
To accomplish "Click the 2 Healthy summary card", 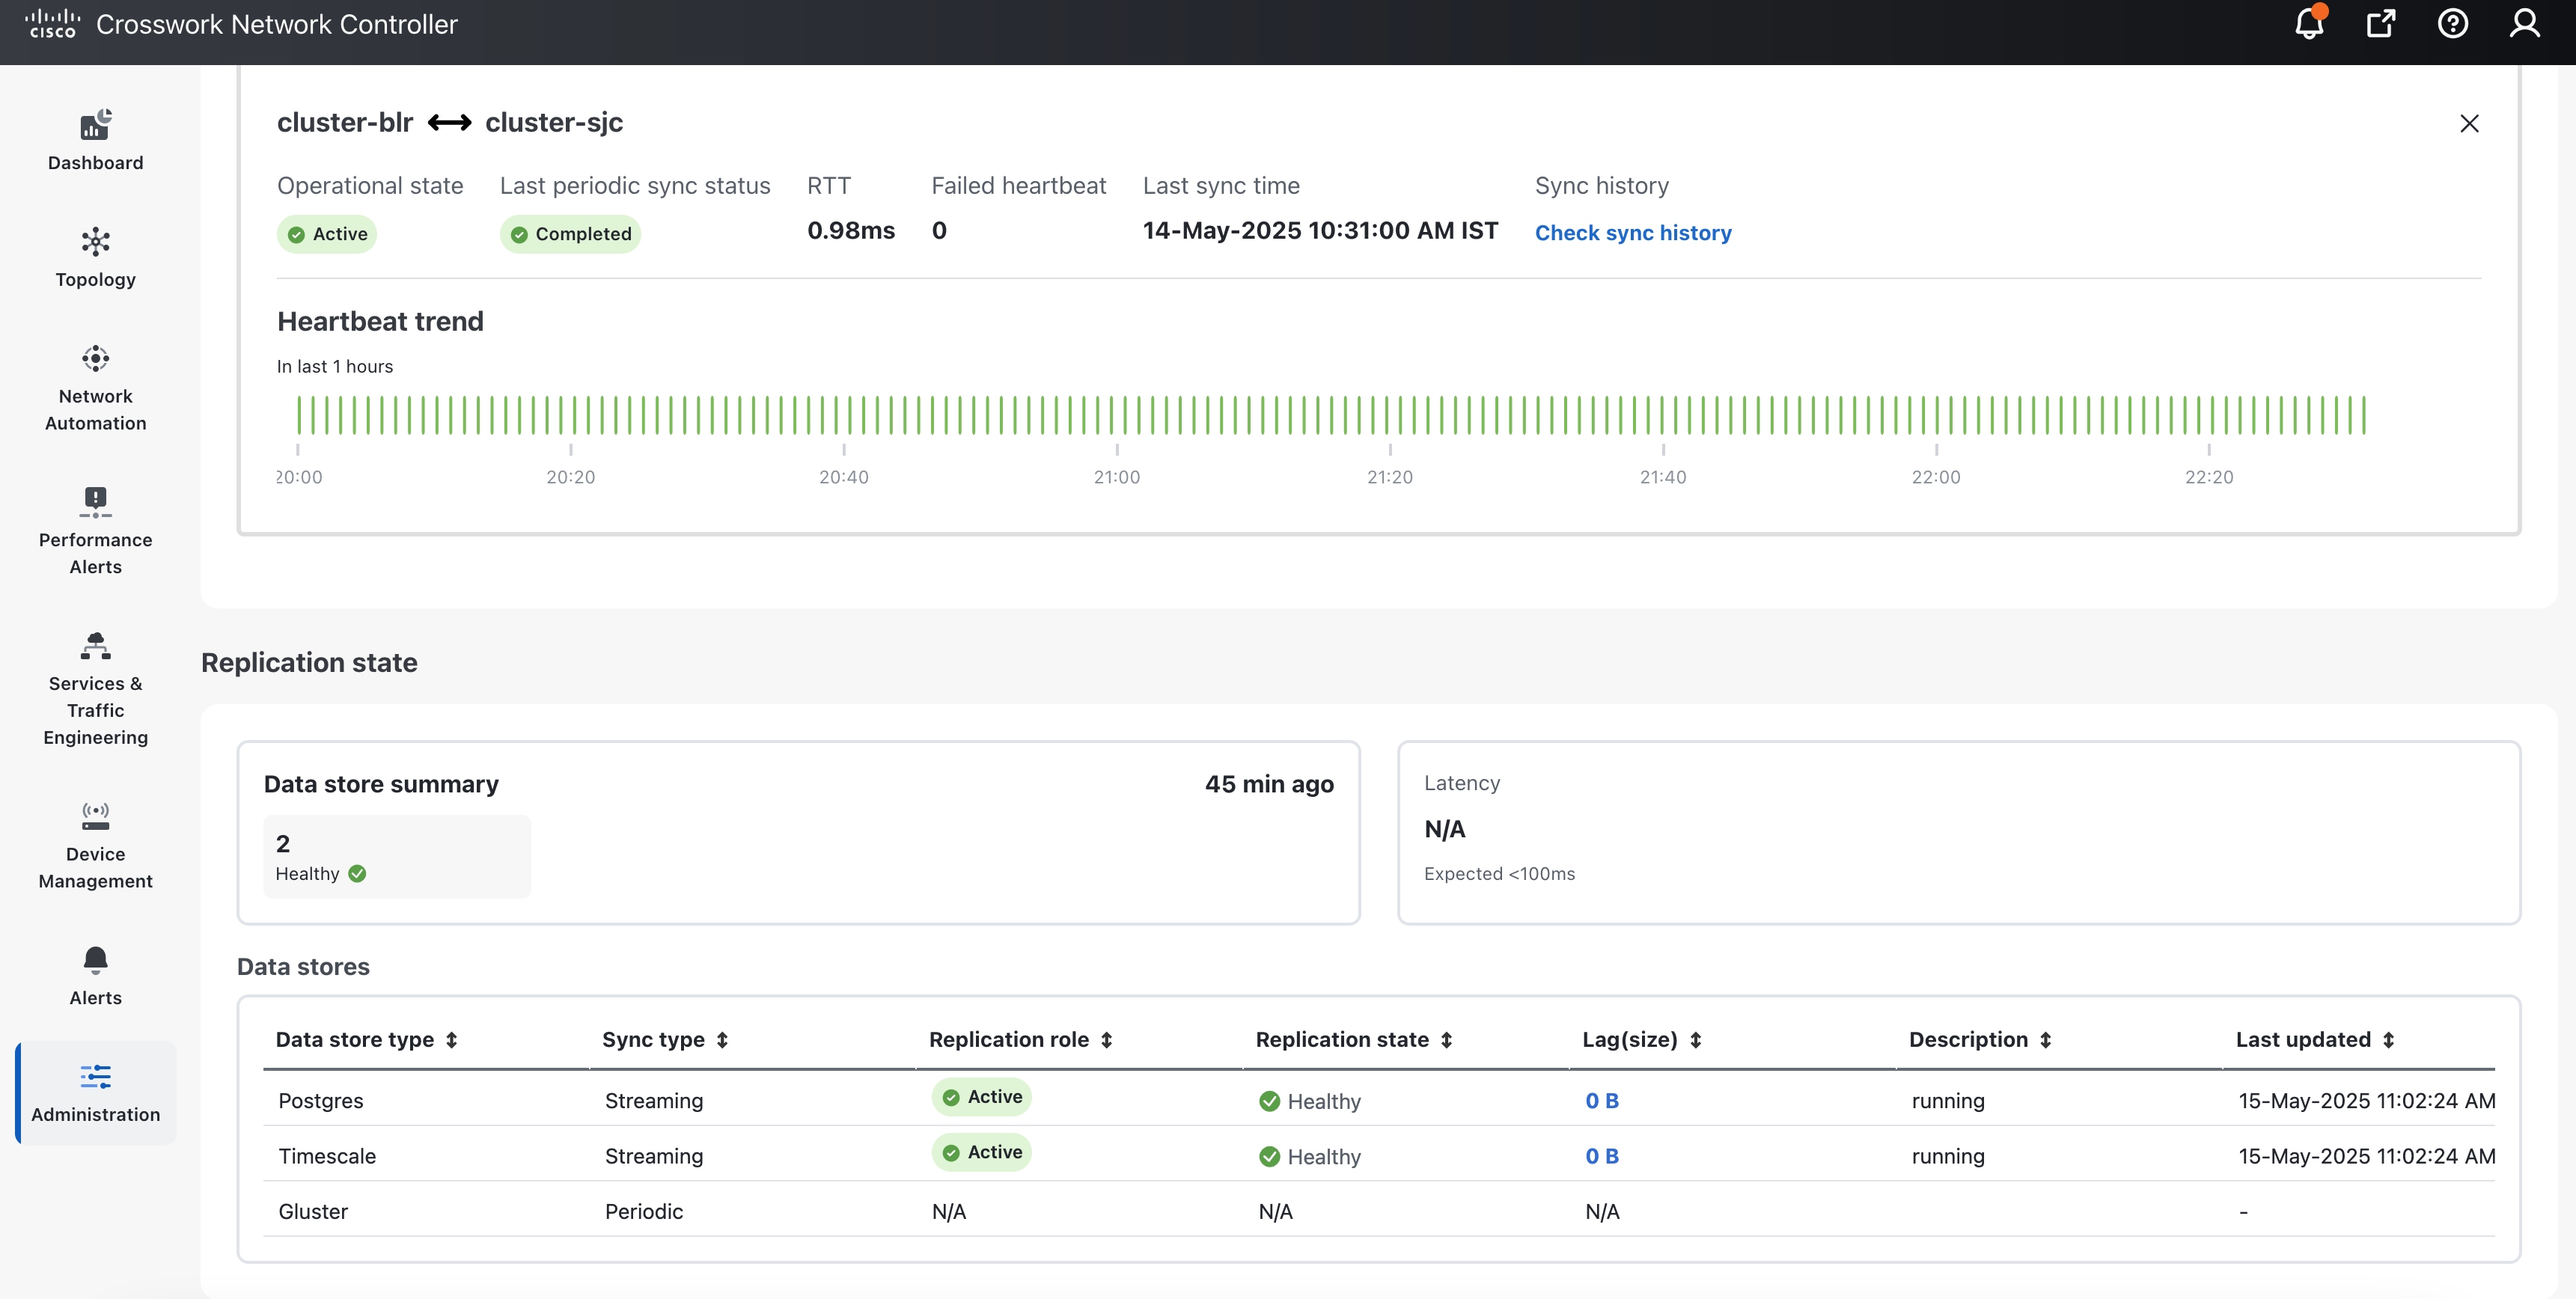I will 397,856.
